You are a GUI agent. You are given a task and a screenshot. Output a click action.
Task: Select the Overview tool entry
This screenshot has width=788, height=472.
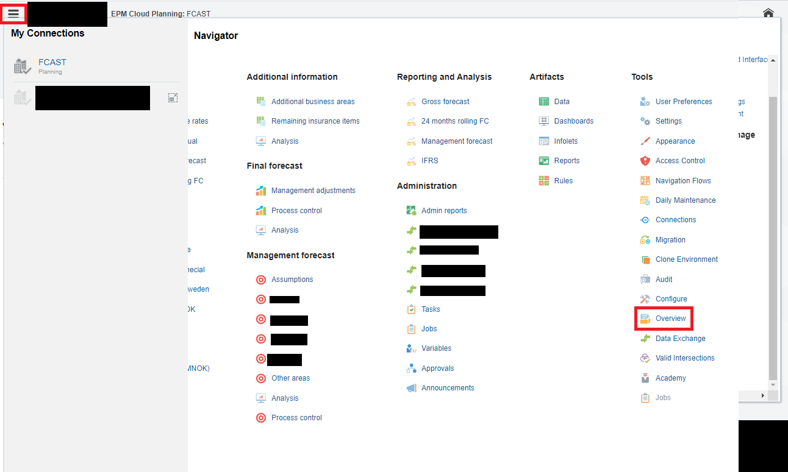(670, 319)
